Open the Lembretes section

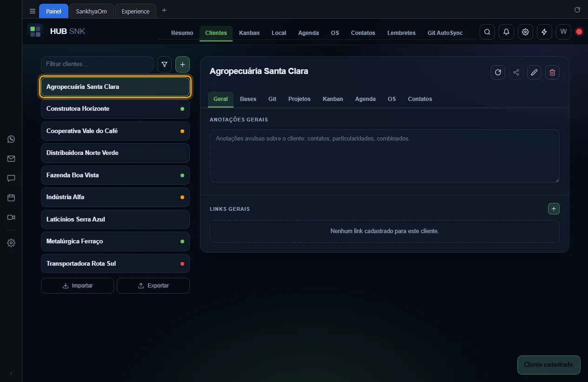pyautogui.click(x=401, y=33)
